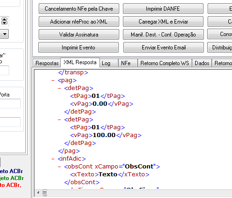Click the closing pag tag
The width and height of the screenshot is (232, 198).
(x=69, y=151)
